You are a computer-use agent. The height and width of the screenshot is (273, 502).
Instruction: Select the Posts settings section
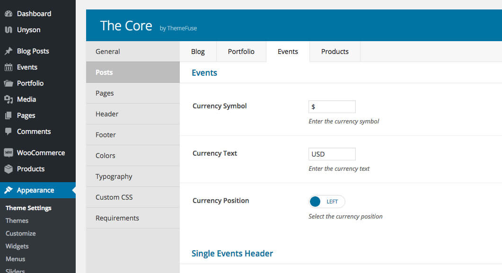pos(133,72)
